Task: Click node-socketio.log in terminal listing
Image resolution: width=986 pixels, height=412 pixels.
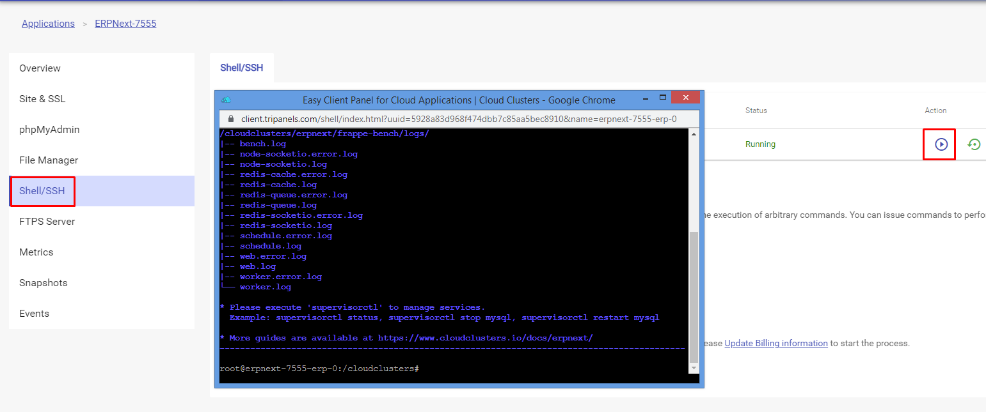Action: point(283,164)
